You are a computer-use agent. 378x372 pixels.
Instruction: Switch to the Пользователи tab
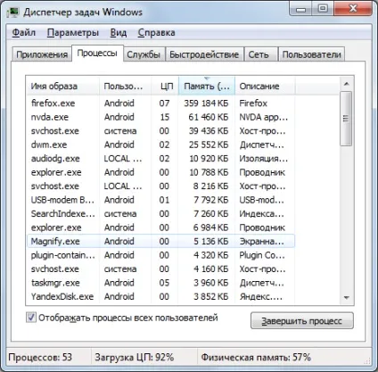[x=311, y=54]
